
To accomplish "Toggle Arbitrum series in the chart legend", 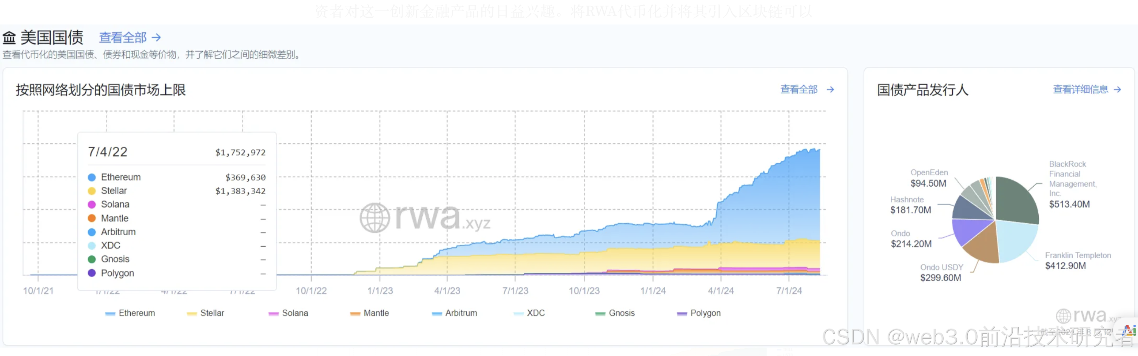I will [455, 313].
